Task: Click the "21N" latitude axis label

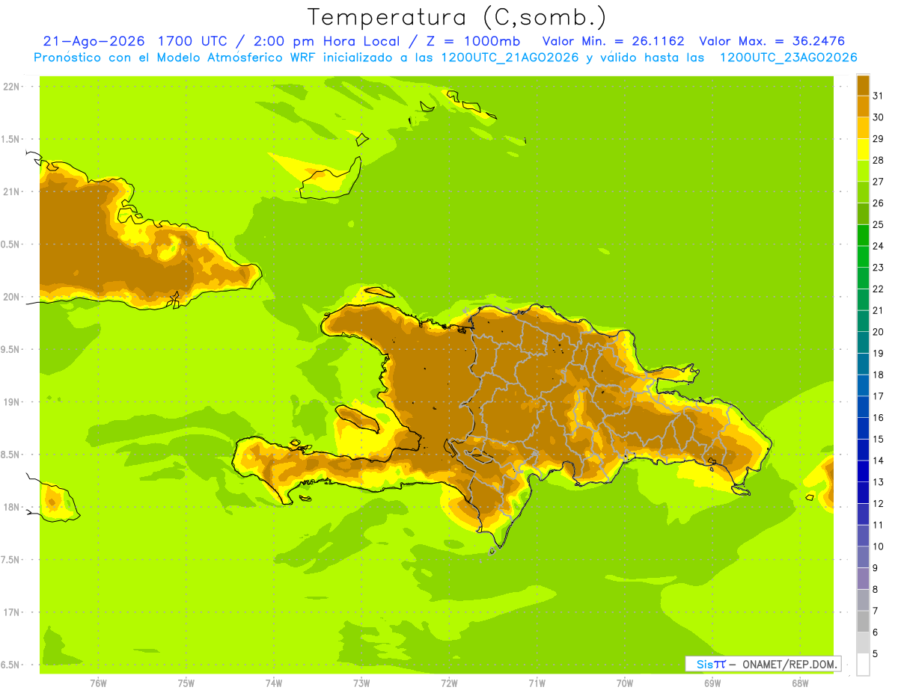Action: click(11, 191)
